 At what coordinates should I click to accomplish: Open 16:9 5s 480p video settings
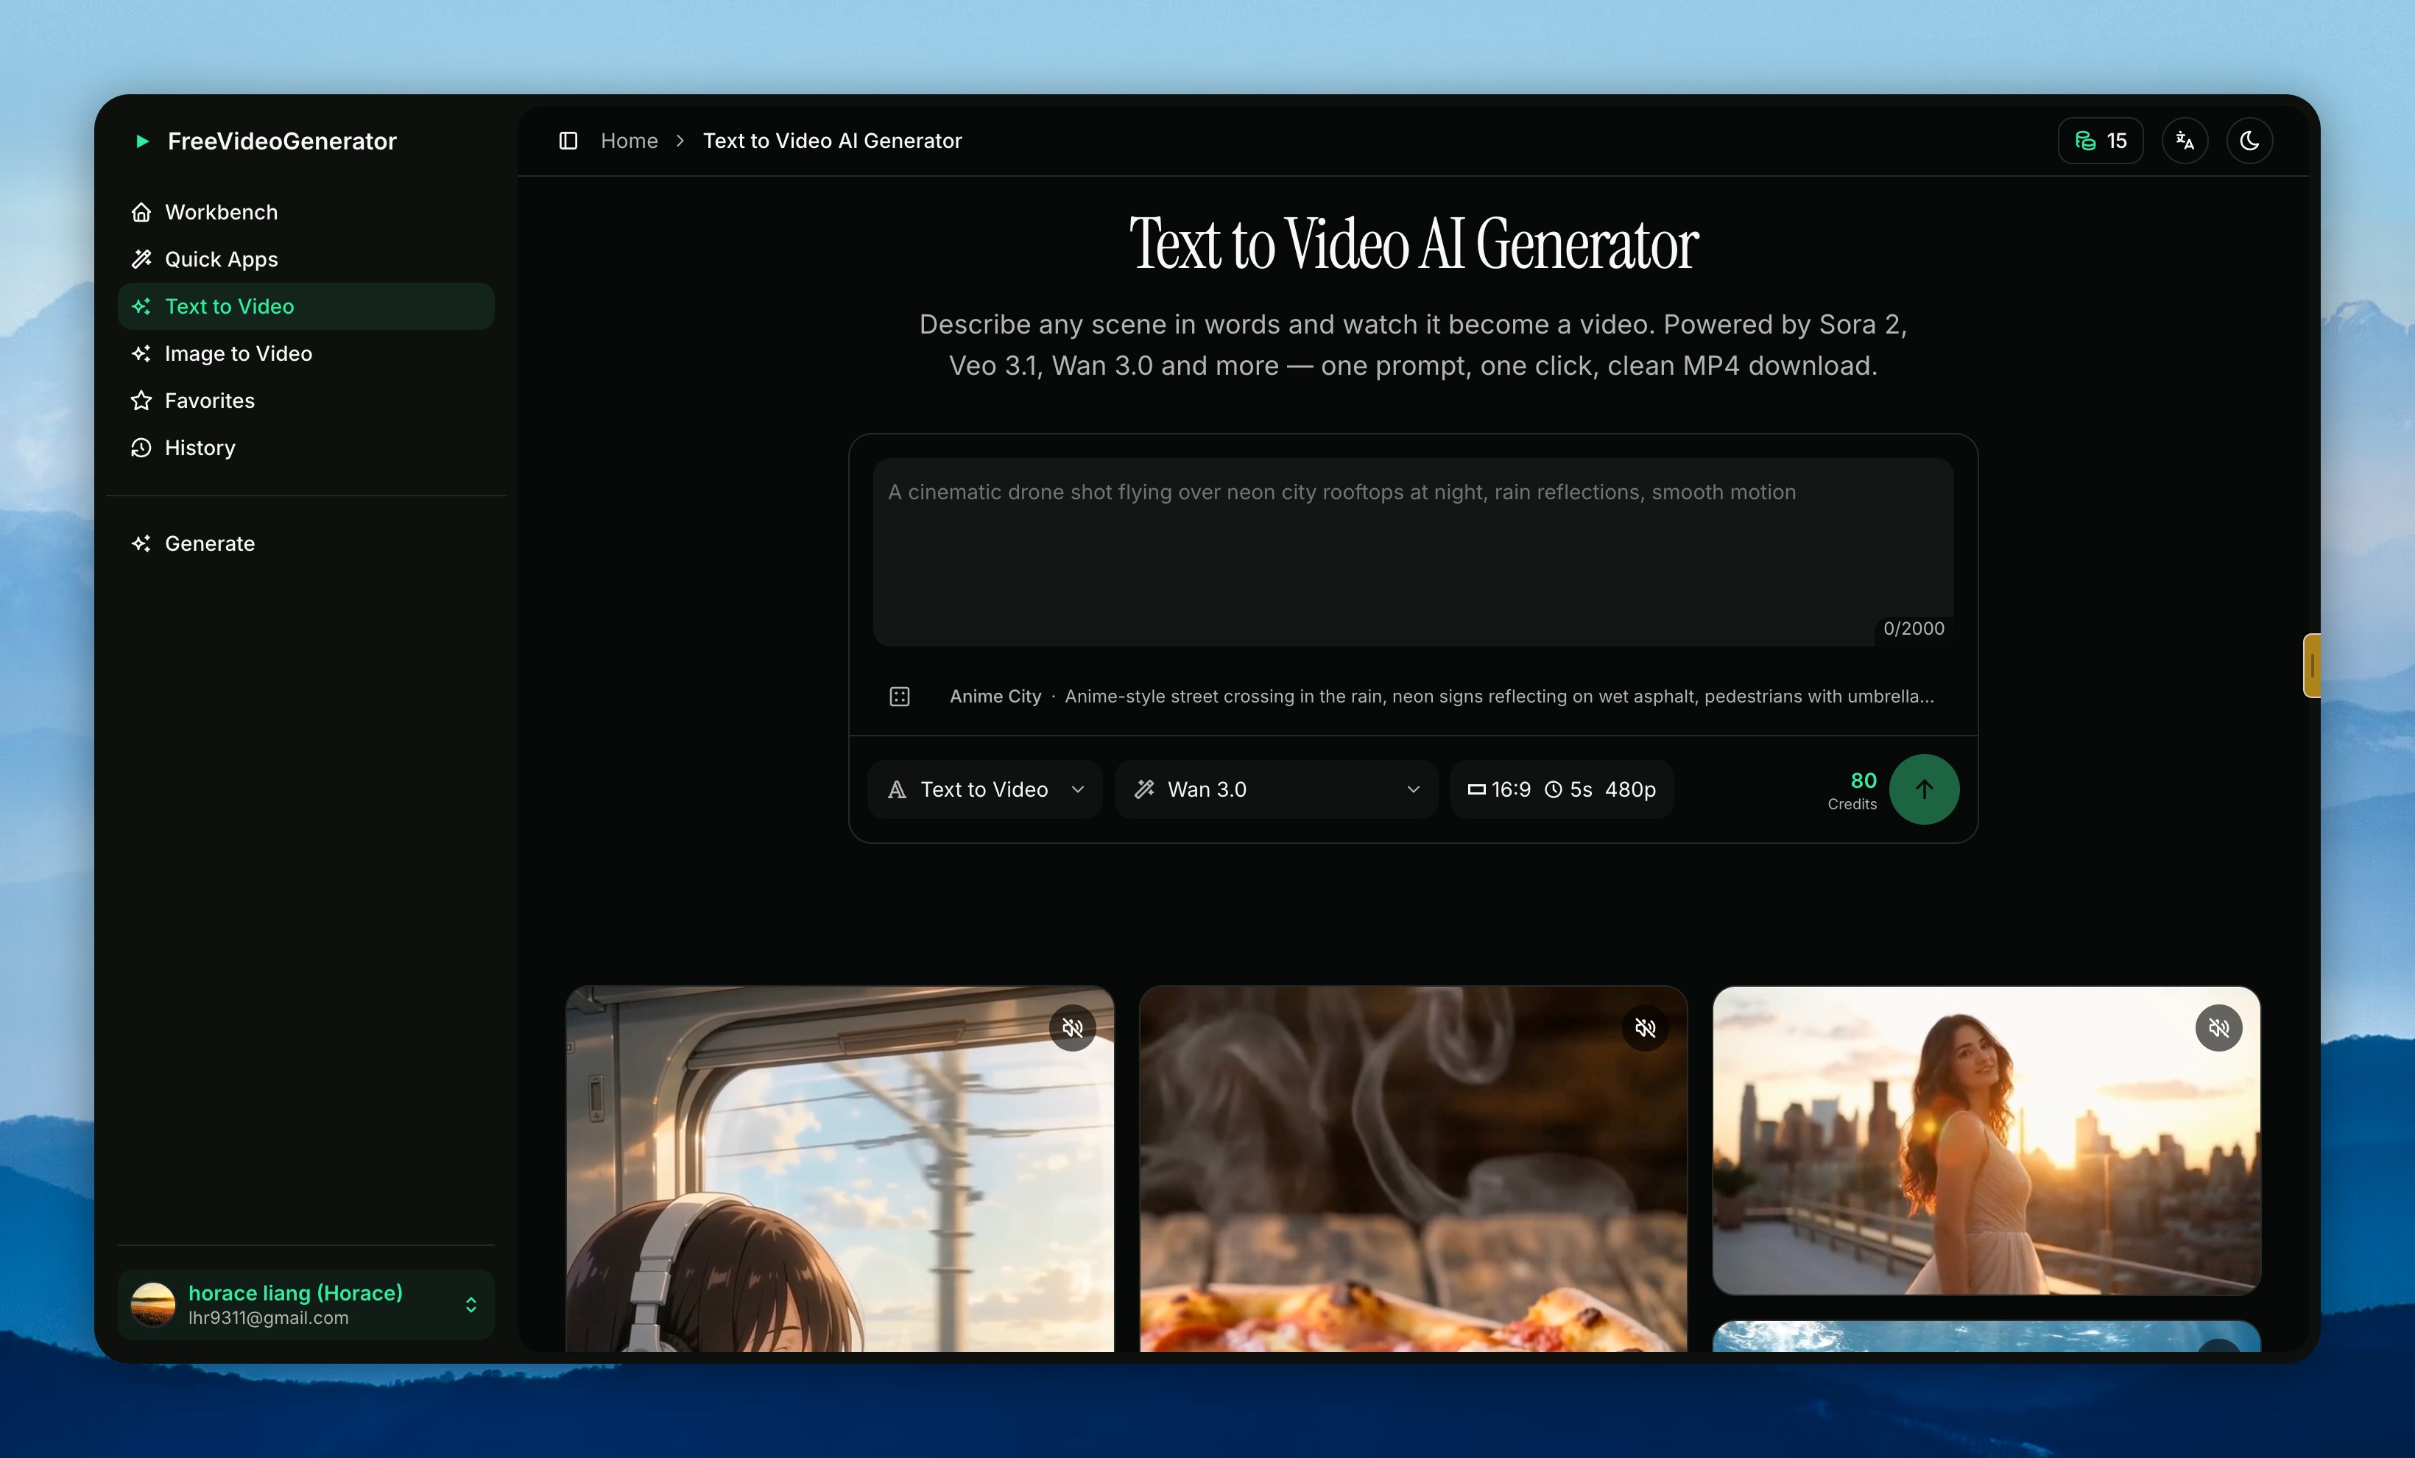[1562, 789]
